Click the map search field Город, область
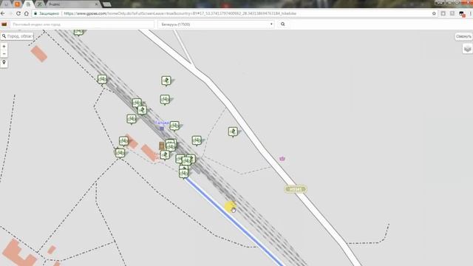473x266 pixels. 17,36
